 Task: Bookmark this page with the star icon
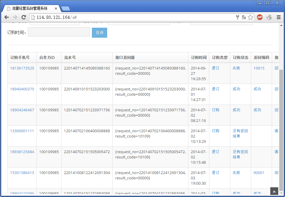(x=250, y=17)
